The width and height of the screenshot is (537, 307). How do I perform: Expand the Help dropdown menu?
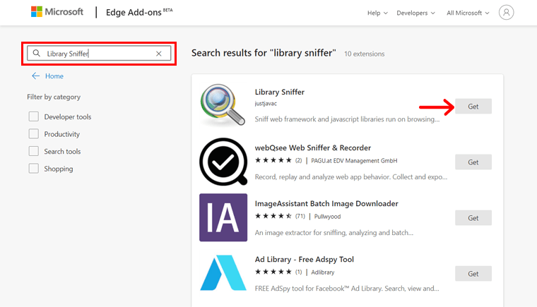pos(377,13)
